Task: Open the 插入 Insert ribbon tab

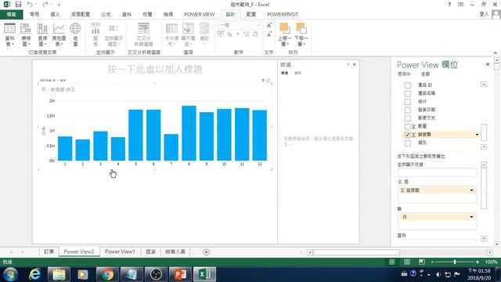Action: click(x=55, y=14)
